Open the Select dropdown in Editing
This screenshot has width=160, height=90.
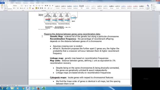[153, 9]
